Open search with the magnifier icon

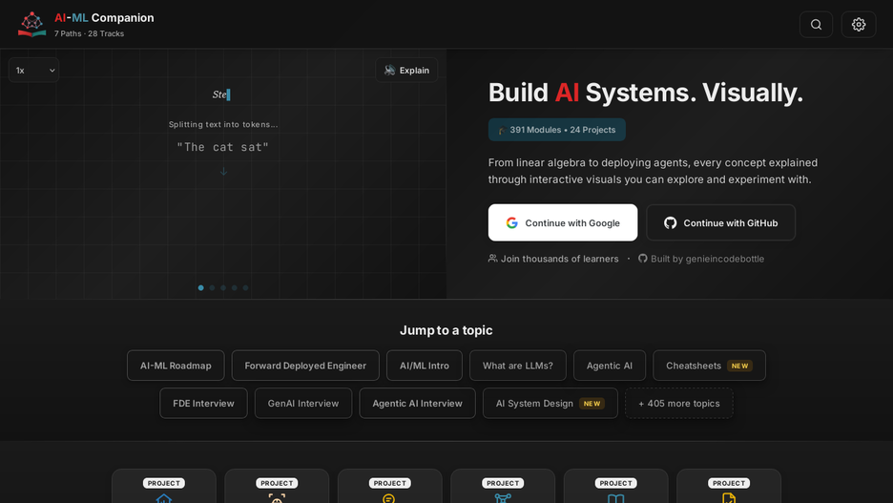click(x=816, y=25)
